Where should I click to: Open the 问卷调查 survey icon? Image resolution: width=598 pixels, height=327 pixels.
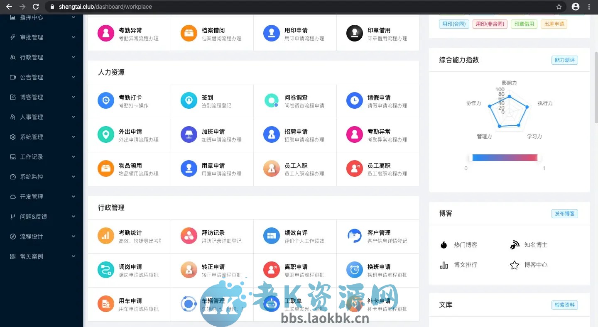coord(272,100)
